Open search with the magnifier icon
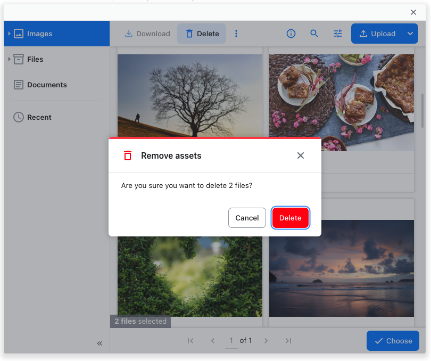Image resolution: width=431 pixels, height=361 pixels. tap(314, 34)
